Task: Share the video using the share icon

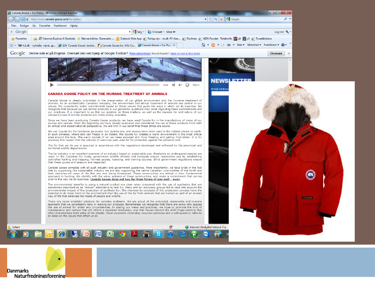Action: (x=173, y=85)
